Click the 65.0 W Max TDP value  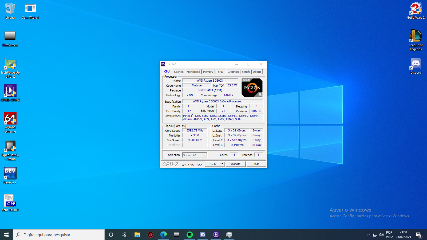(x=232, y=85)
